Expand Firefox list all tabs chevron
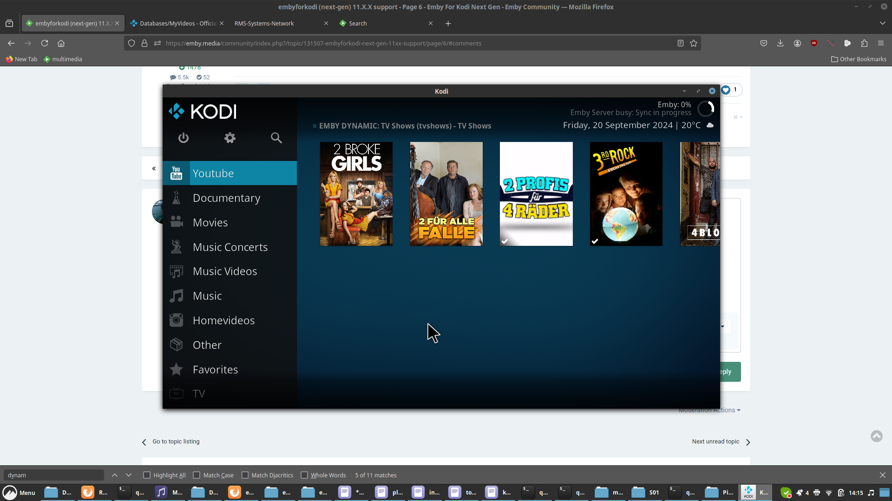892x501 pixels. pyautogui.click(x=882, y=23)
